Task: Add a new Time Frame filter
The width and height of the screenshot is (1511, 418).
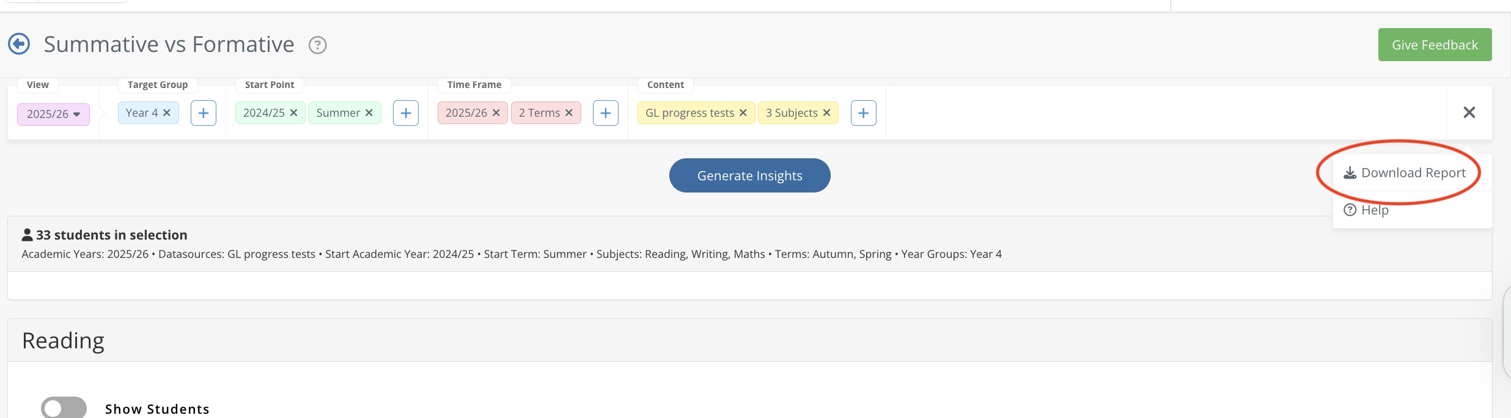Action: 606,113
